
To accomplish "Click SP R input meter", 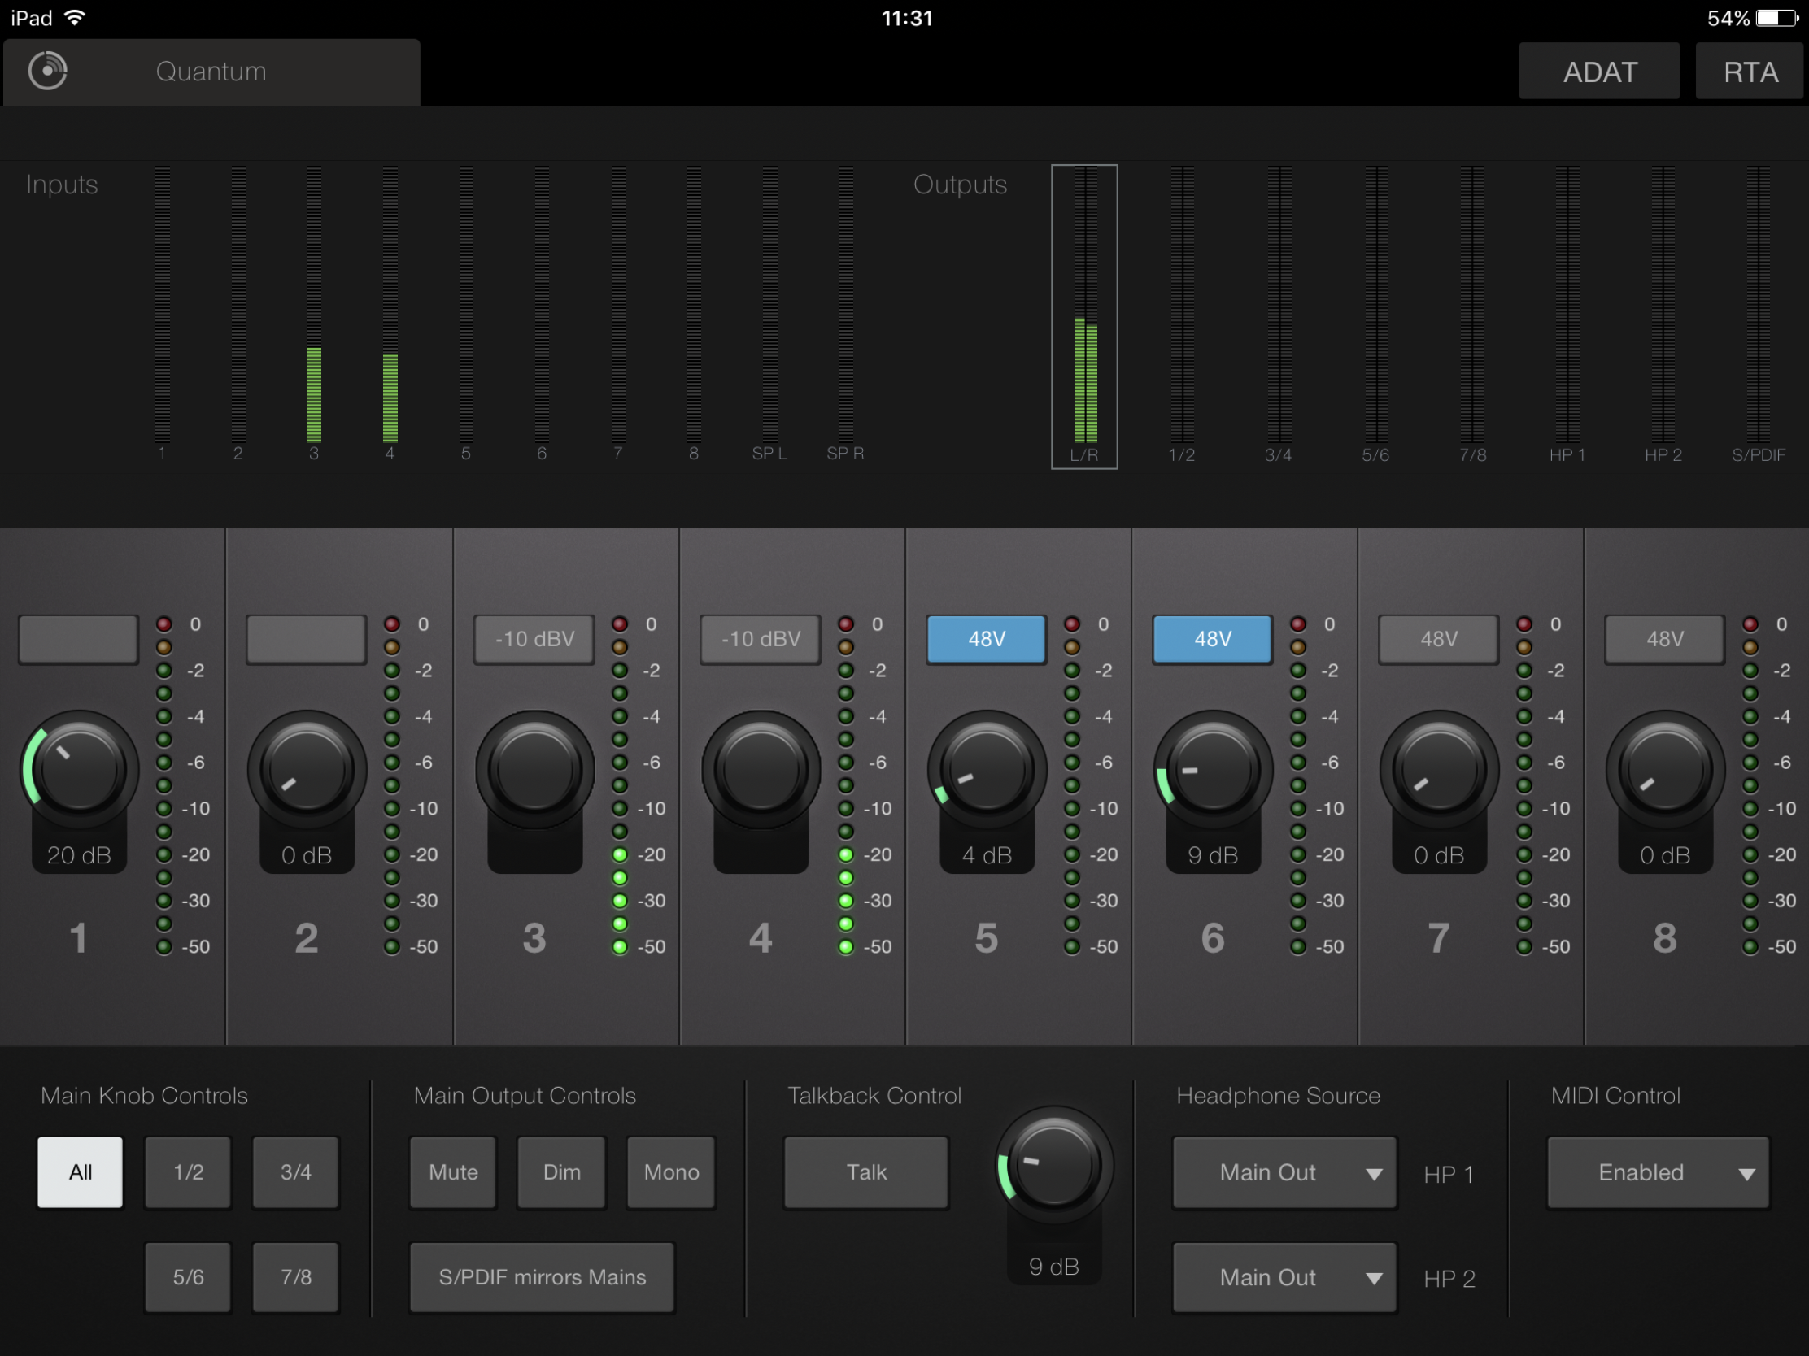I will 846,305.
